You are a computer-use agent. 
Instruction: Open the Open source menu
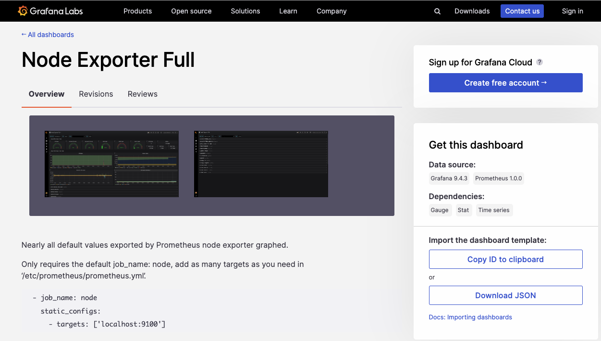point(191,11)
